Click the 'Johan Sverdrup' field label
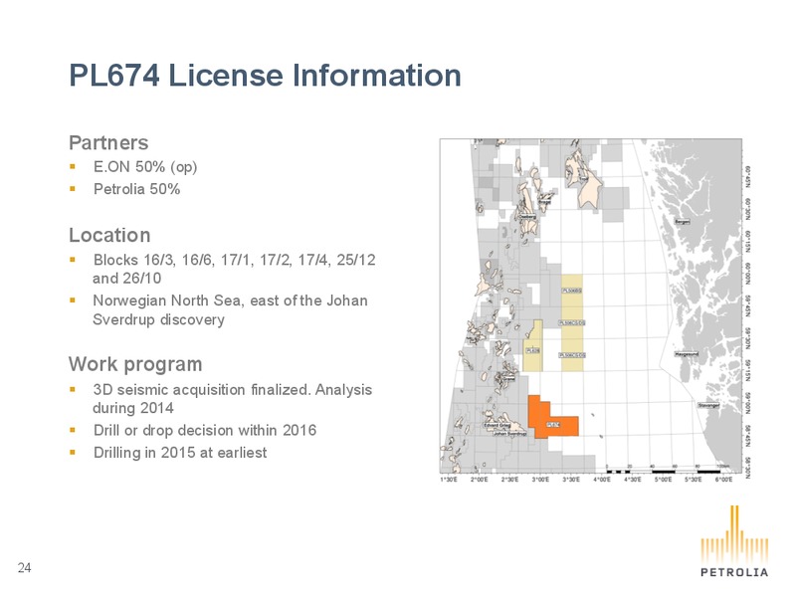796x597 pixels. pyautogui.click(x=510, y=434)
